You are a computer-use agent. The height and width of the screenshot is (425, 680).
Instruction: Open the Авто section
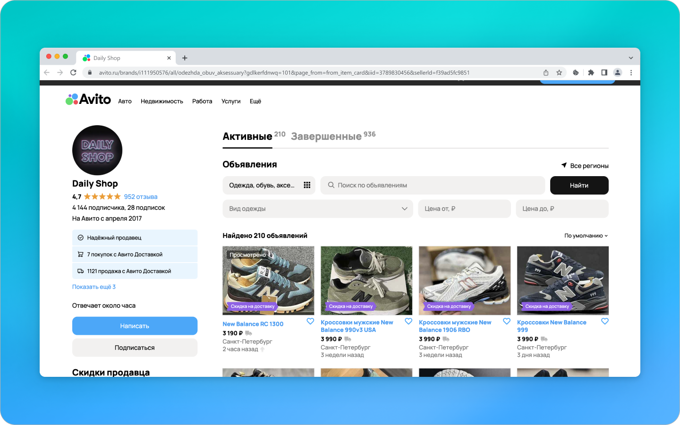click(125, 101)
